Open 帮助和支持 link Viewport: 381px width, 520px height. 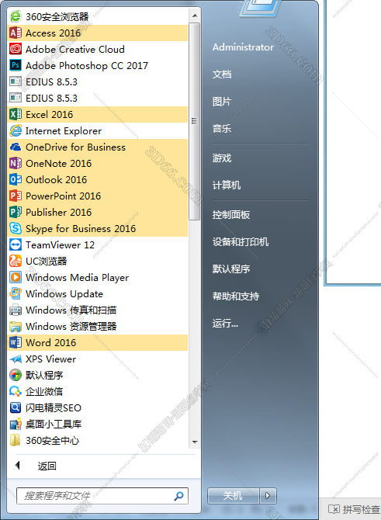pyautogui.click(x=236, y=296)
